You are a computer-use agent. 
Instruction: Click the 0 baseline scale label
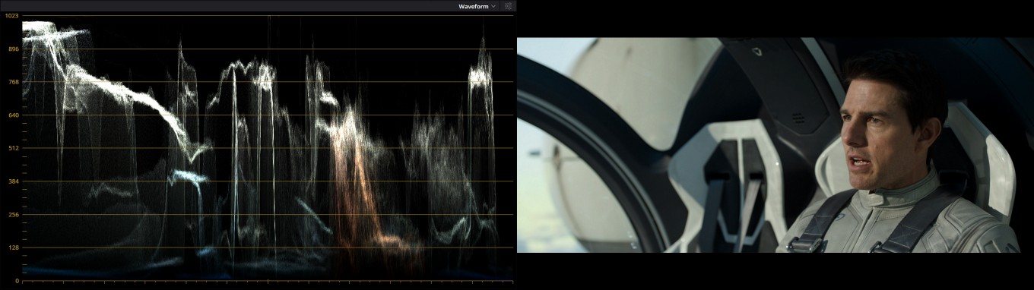click(17, 281)
